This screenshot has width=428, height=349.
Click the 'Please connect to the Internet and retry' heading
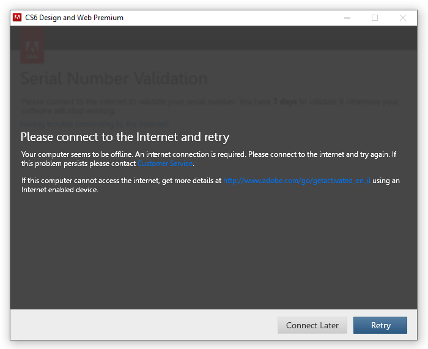[125, 137]
